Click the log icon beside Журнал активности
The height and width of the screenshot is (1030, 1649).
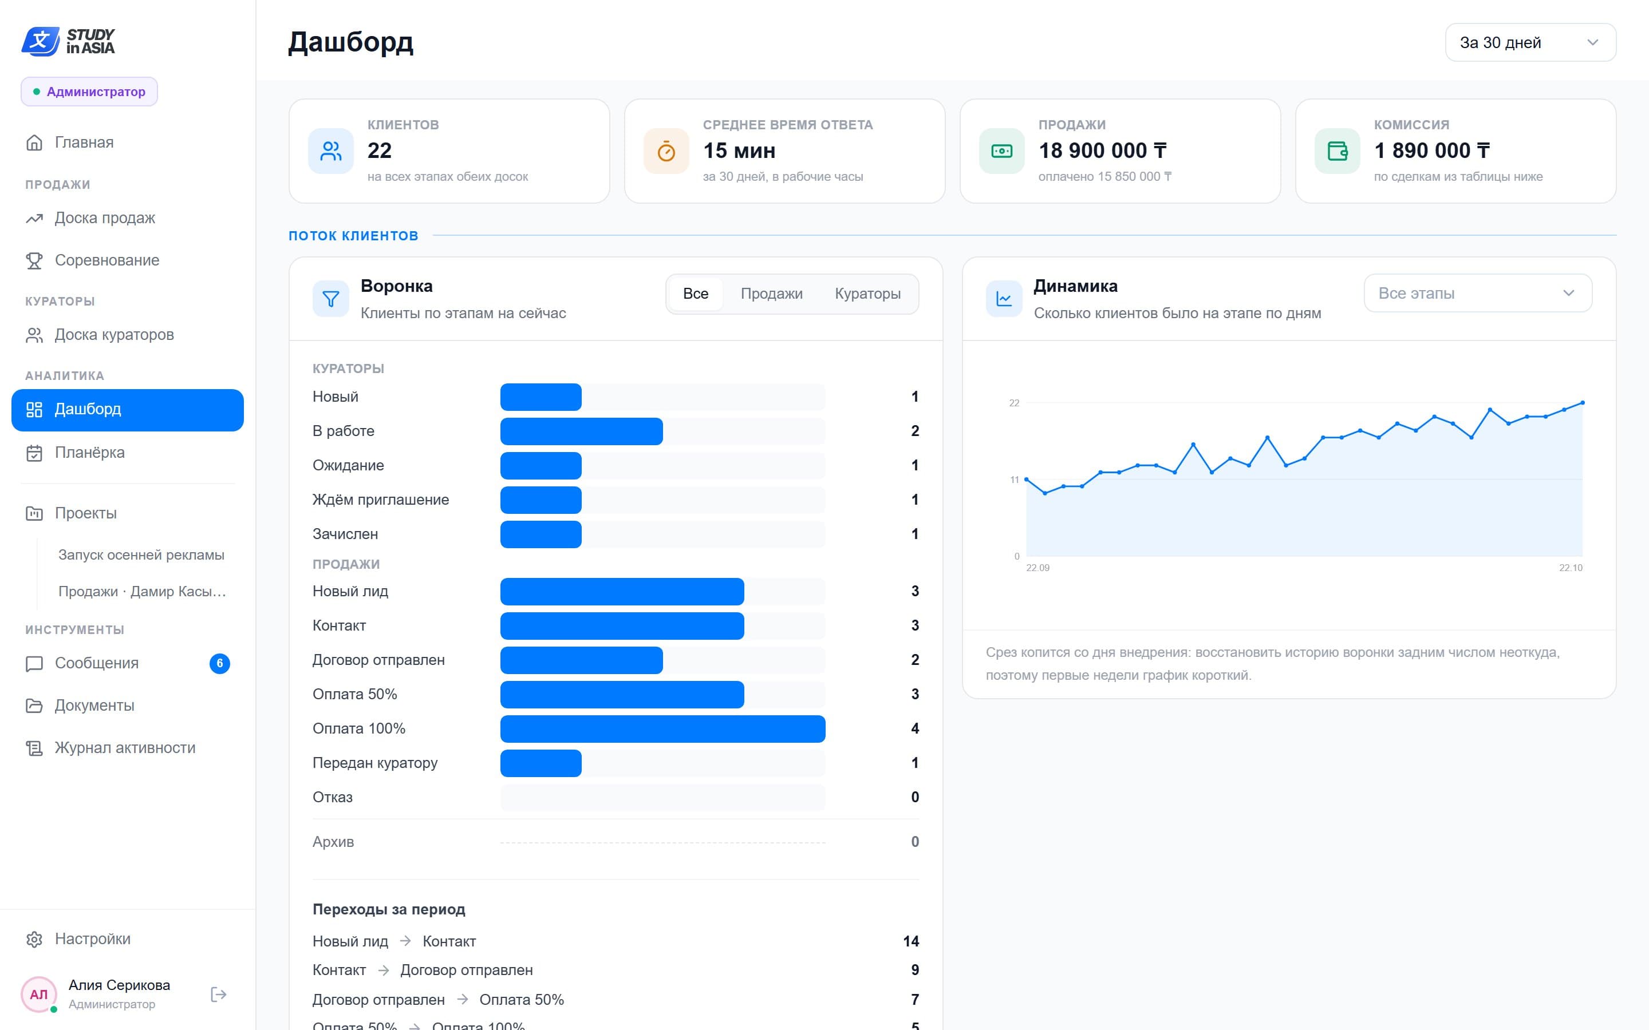[34, 748]
